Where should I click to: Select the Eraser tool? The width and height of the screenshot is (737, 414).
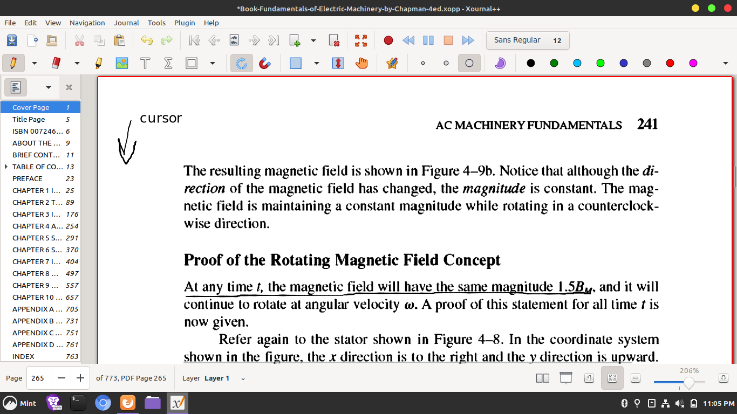(56, 63)
